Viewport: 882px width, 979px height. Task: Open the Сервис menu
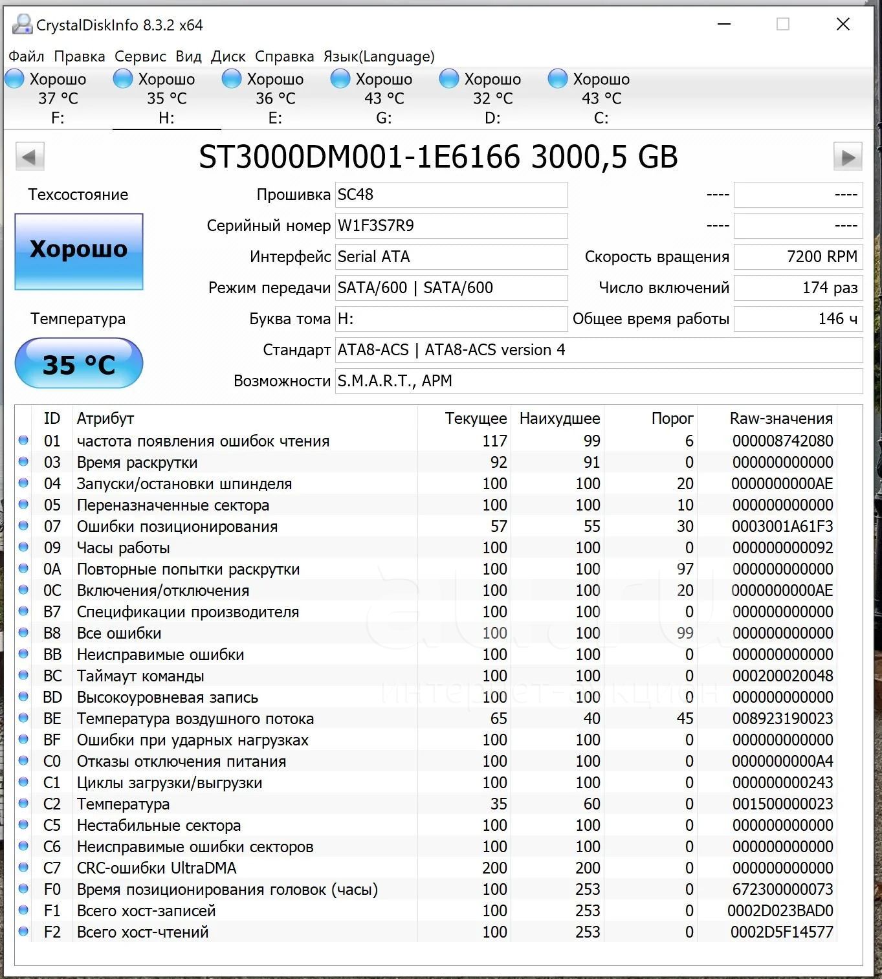[140, 56]
